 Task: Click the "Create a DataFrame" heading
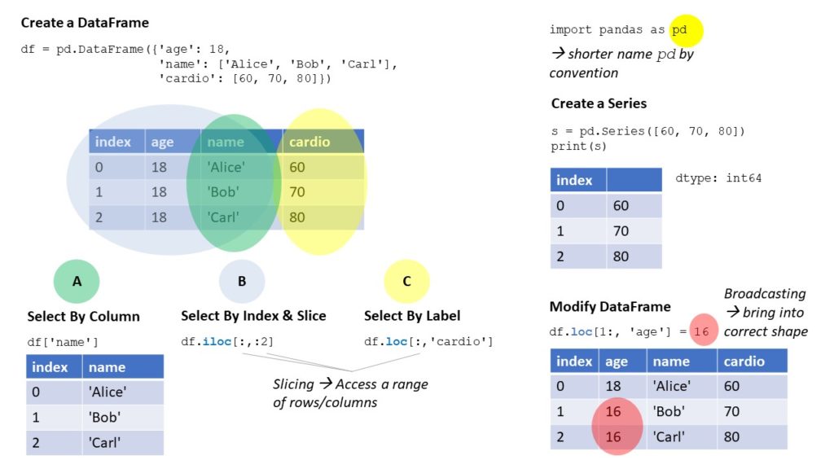[x=85, y=23]
